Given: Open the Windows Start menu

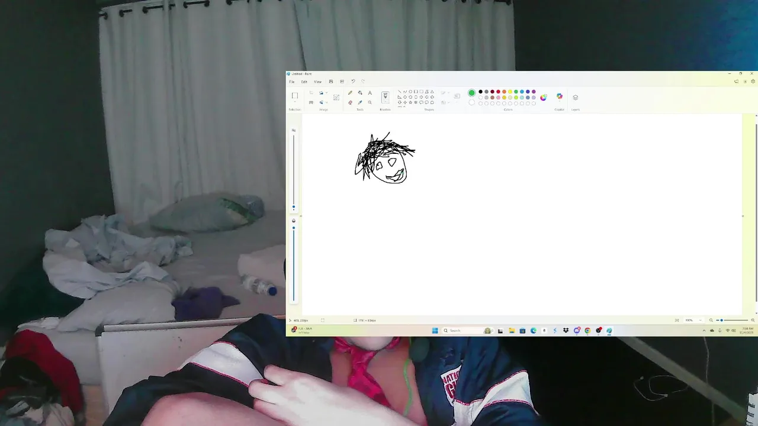Looking at the screenshot, I should click(435, 331).
